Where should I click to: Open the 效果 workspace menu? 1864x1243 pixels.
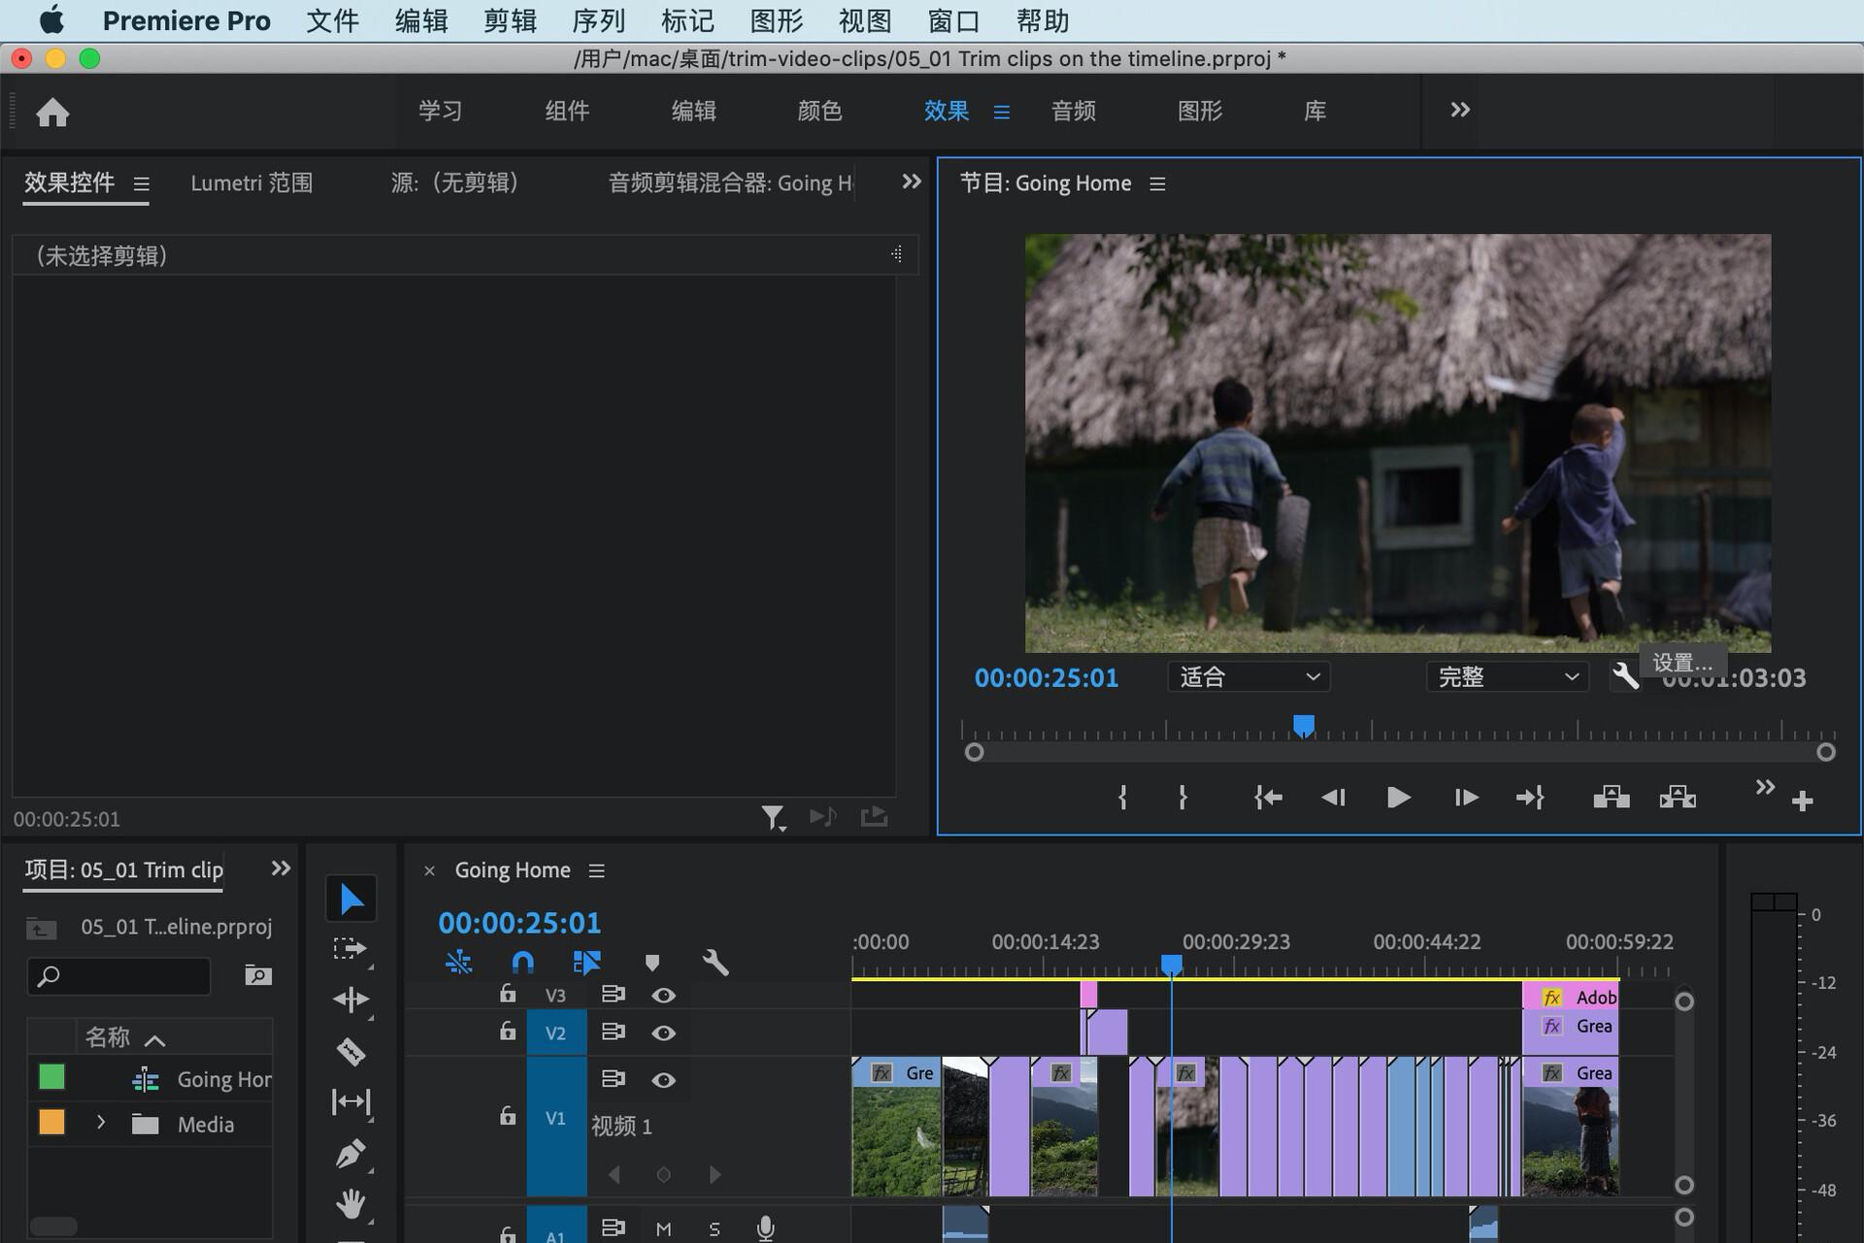(1002, 113)
